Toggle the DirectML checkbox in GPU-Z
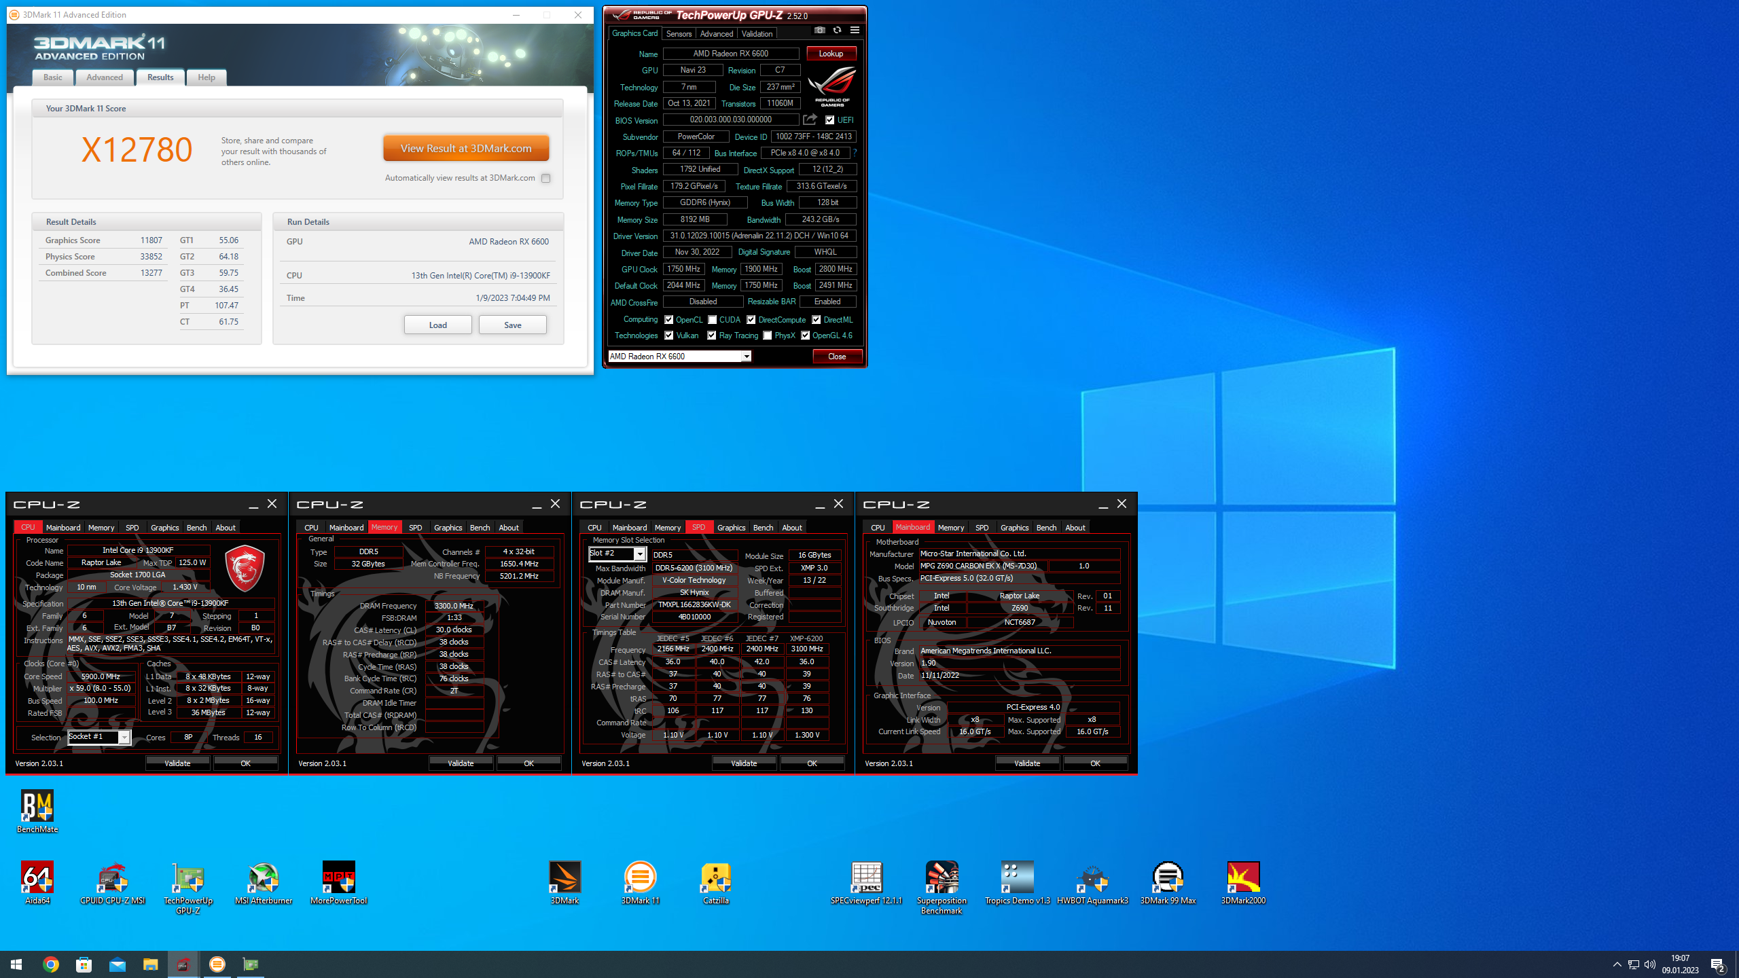The image size is (1739, 978). (x=817, y=320)
